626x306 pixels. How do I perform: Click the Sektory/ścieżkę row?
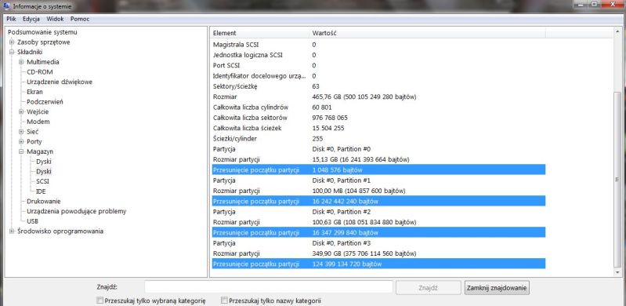click(x=378, y=86)
